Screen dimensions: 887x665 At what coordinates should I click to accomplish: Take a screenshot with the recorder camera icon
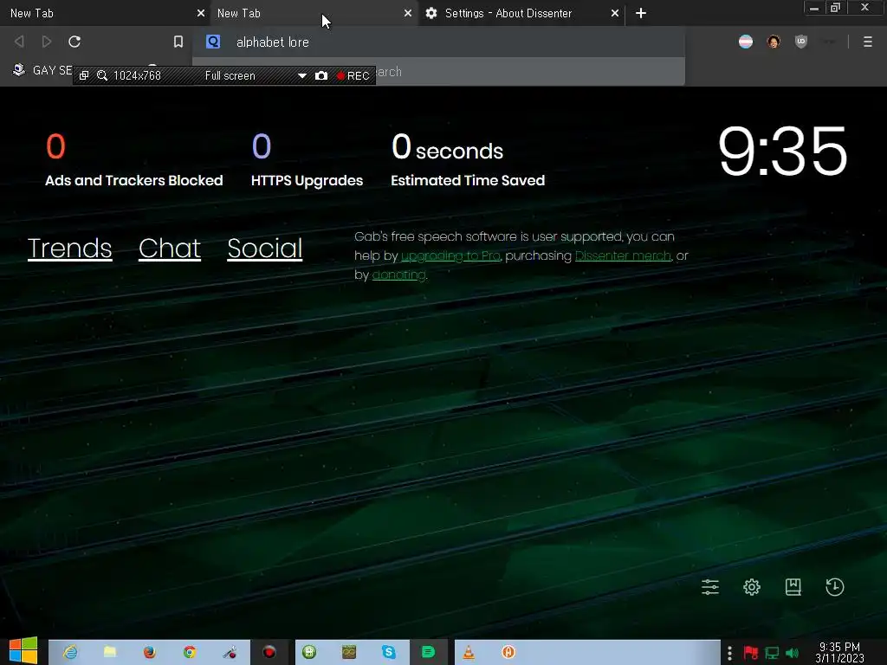click(321, 75)
